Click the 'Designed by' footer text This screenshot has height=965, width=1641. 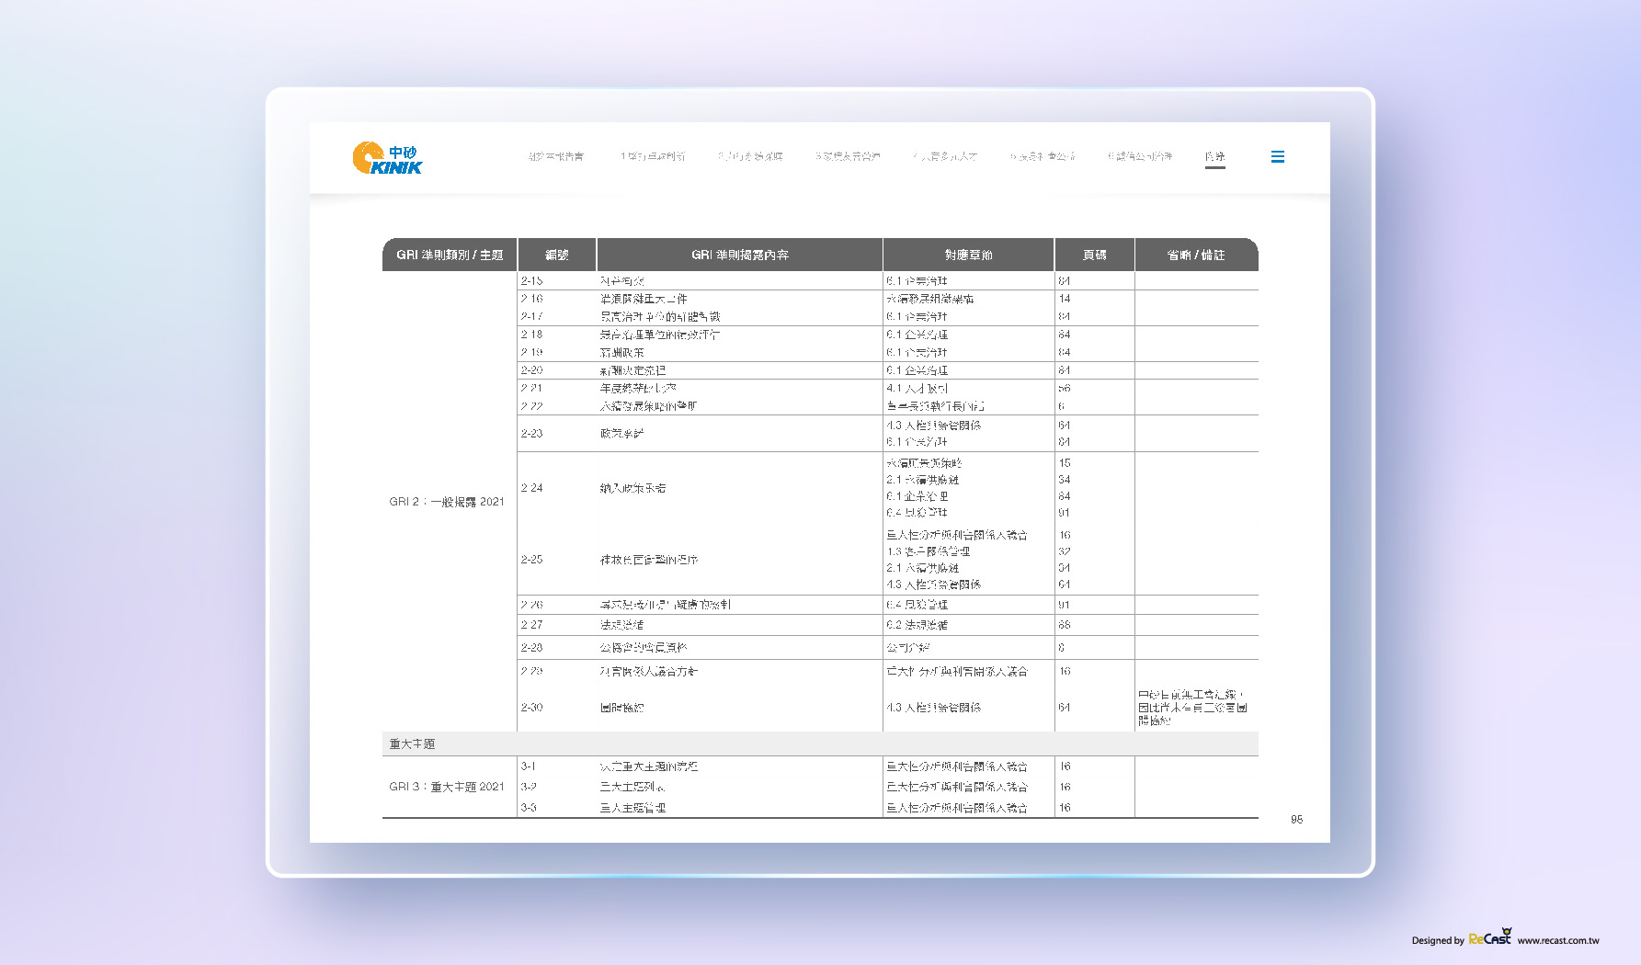pyautogui.click(x=1438, y=940)
